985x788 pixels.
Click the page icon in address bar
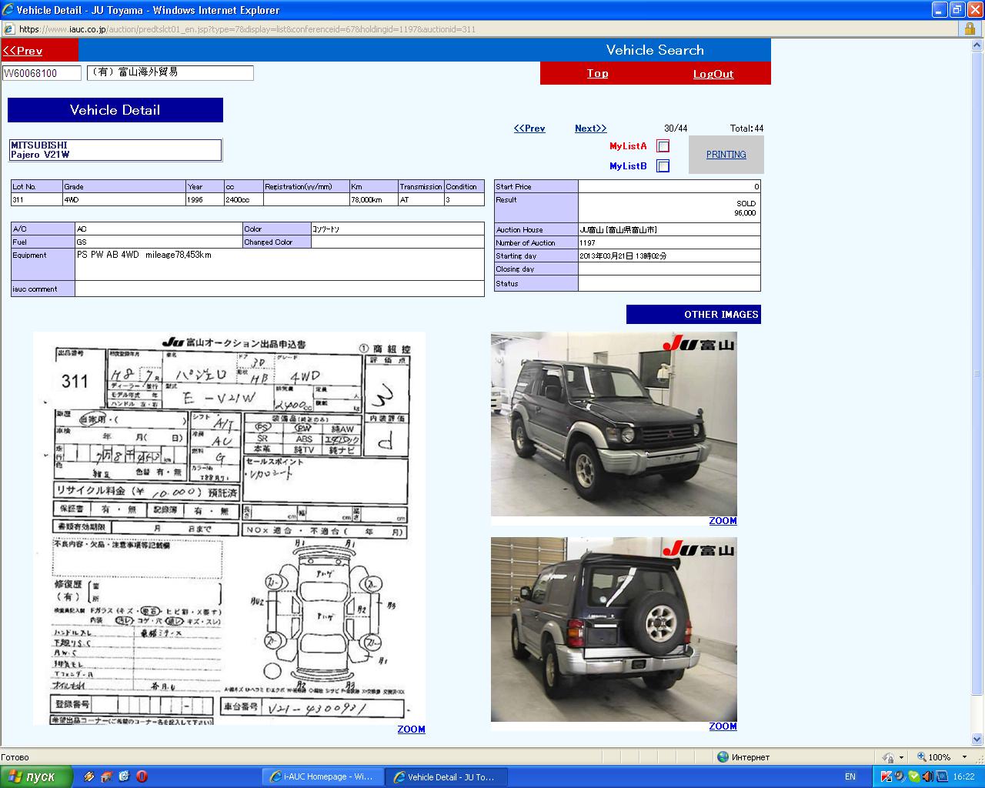click(9, 29)
